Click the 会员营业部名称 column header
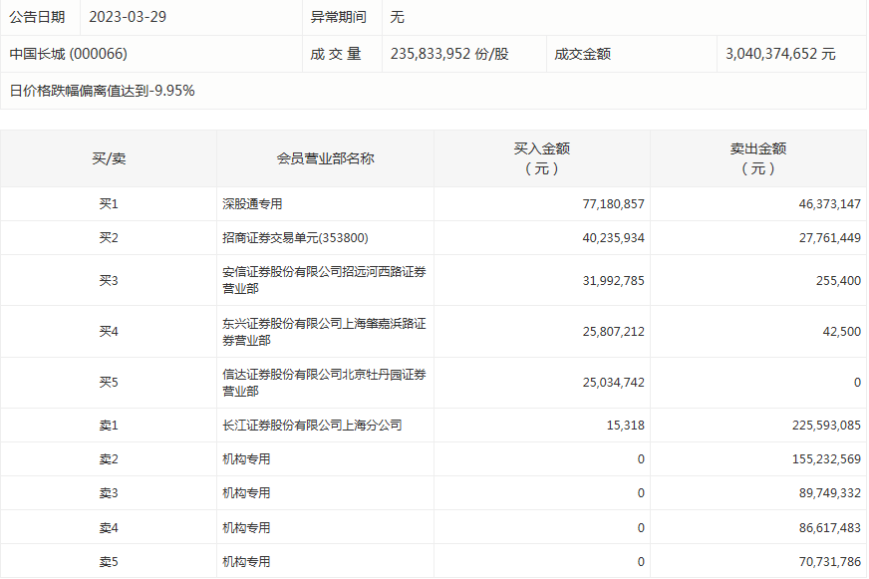Viewport: 869px width, 579px height. pyautogui.click(x=325, y=158)
